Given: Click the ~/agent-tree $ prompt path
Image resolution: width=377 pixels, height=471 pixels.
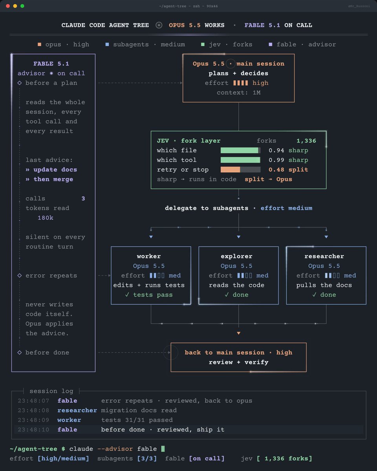Looking at the screenshot, I should (x=37, y=449).
